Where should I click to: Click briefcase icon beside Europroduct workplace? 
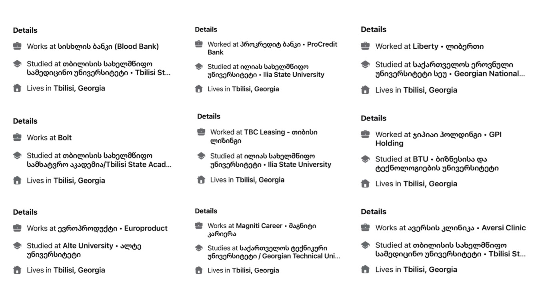point(17,228)
